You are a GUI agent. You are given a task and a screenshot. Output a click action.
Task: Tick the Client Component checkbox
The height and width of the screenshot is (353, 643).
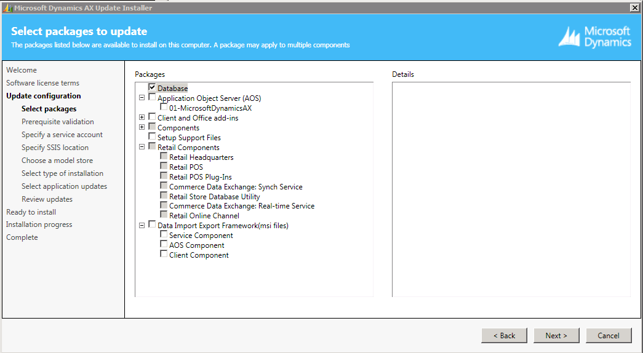164,255
